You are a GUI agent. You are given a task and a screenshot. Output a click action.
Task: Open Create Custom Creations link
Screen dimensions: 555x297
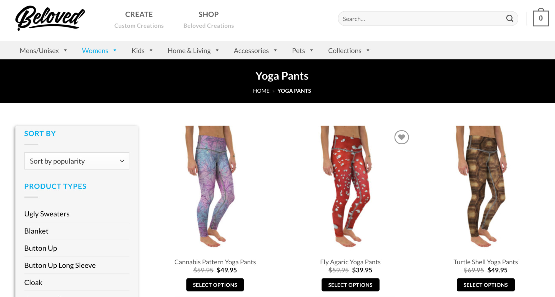139,19
